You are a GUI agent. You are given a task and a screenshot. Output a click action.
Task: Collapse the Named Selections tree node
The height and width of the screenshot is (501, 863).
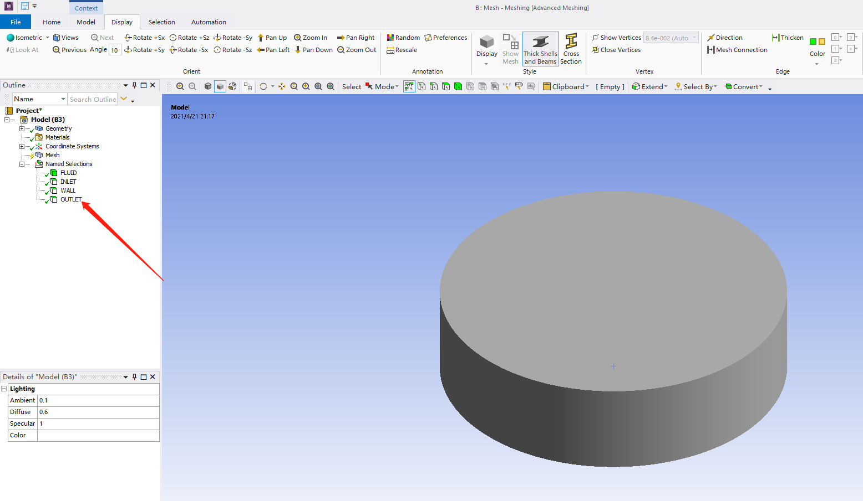22,164
